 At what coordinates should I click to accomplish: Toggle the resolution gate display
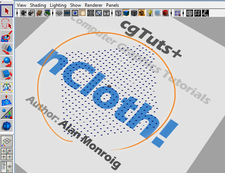[x=75, y=13]
